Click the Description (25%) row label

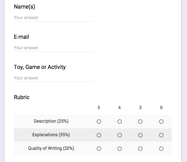point(51,121)
